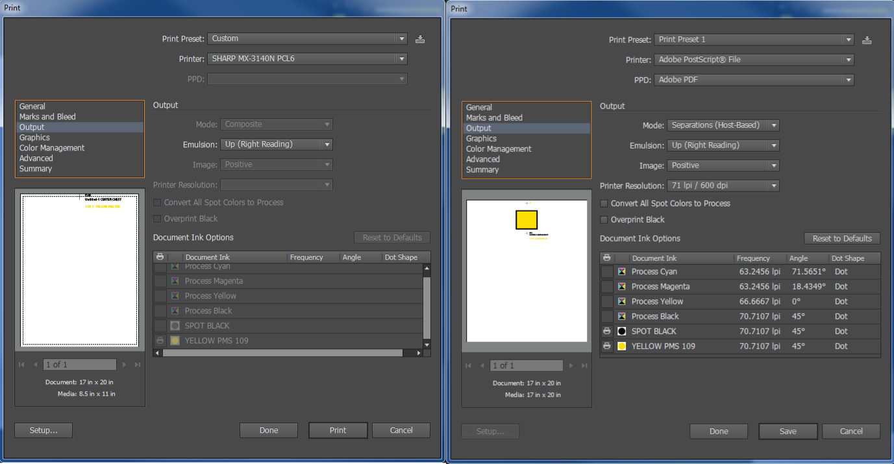This screenshot has width=894, height=464.
Task: Click YELLOW PMS 109 swatch, right dialog
Action: click(622, 346)
